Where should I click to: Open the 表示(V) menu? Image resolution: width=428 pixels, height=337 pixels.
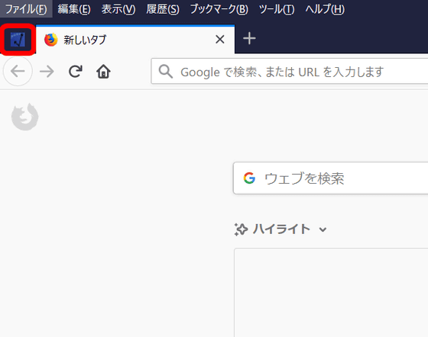pos(118,9)
